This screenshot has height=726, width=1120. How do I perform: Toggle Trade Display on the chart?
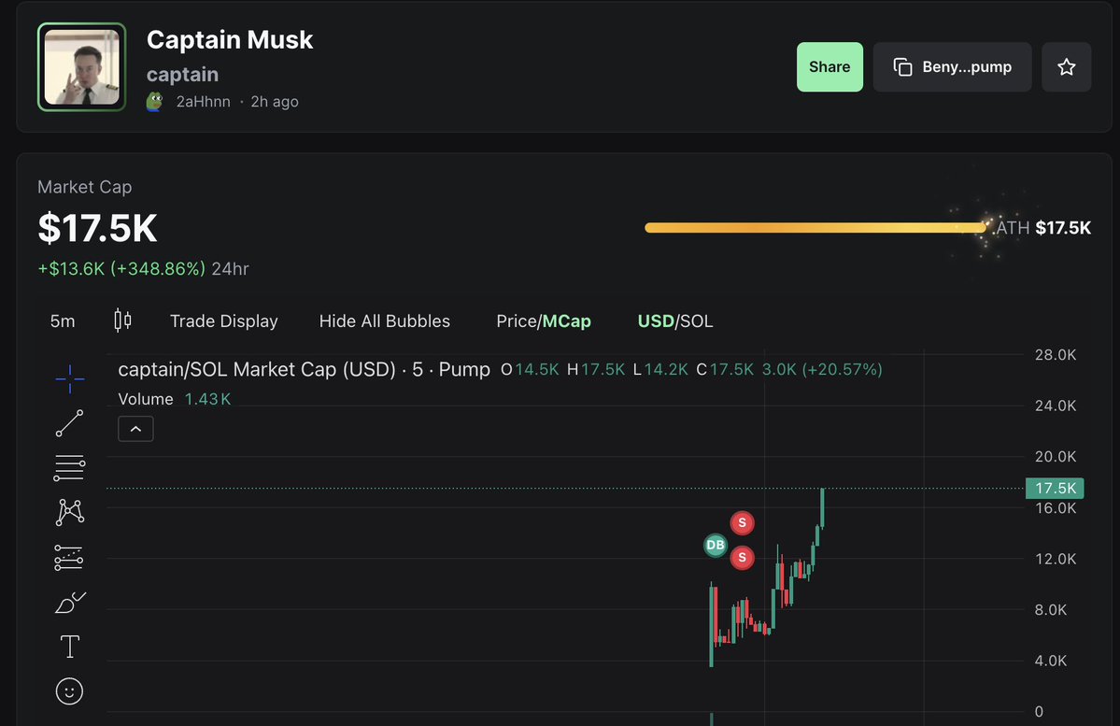pyautogui.click(x=223, y=321)
